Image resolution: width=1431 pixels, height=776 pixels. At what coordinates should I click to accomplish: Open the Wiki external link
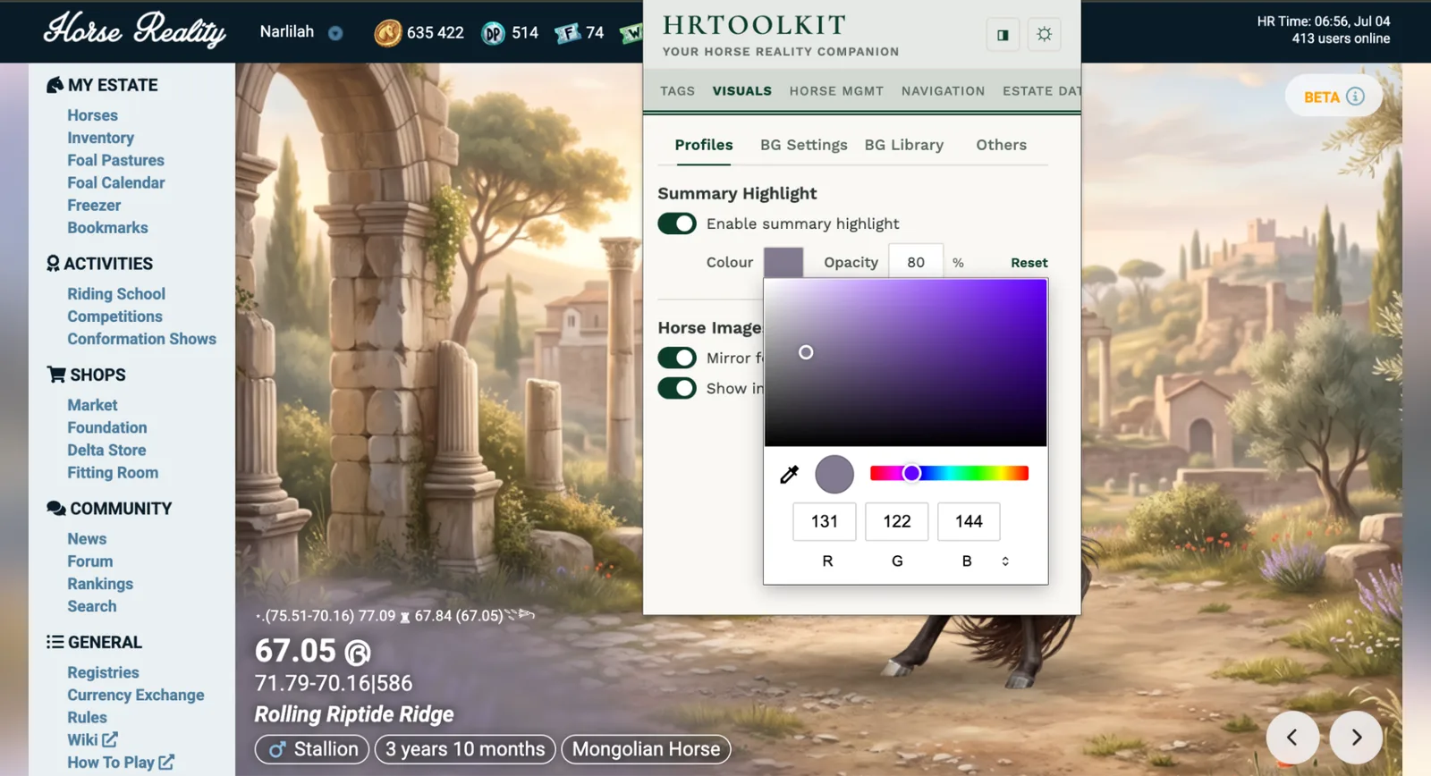pos(92,740)
